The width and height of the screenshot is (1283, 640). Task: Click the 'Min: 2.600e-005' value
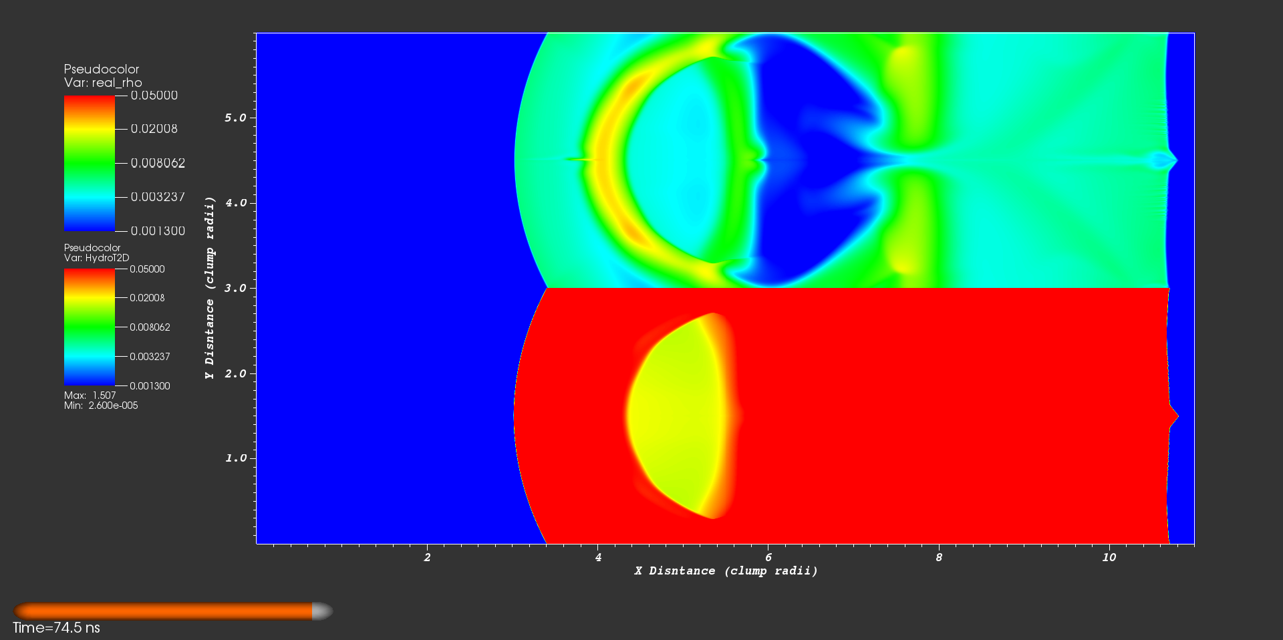tap(101, 406)
